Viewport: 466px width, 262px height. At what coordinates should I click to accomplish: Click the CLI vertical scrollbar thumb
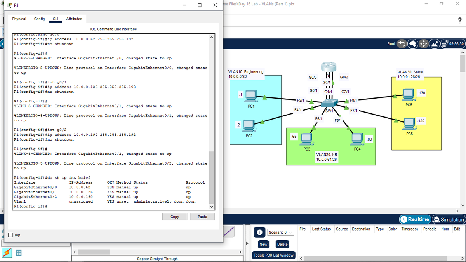(x=211, y=177)
